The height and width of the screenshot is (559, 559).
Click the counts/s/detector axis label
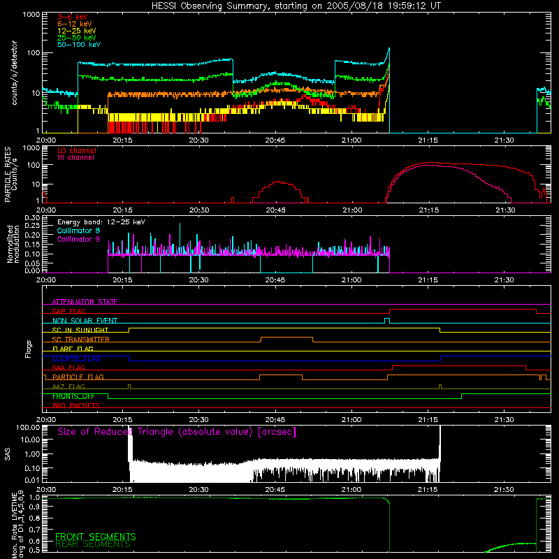point(14,73)
